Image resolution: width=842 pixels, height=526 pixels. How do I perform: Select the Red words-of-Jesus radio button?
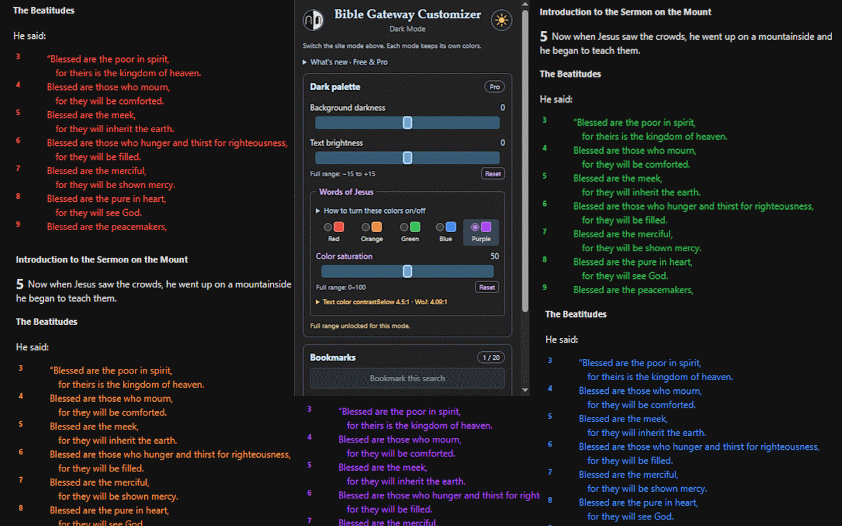pos(328,227)
